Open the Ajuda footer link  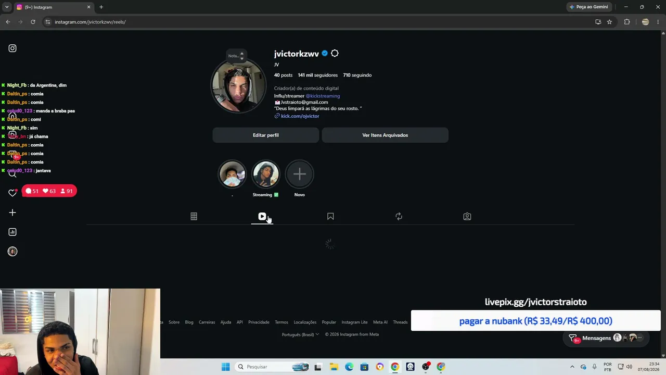click(226, 322)
